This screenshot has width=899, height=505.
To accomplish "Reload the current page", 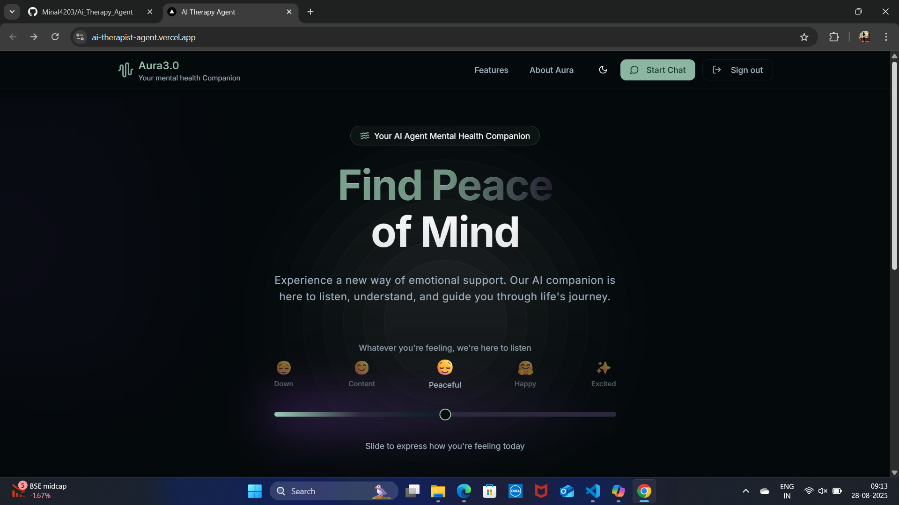I will click(55, 37).
